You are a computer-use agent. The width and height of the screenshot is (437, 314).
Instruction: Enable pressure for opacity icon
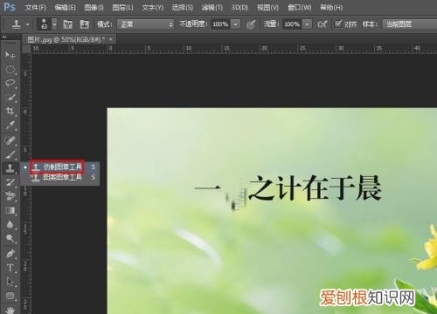[251, 24]
